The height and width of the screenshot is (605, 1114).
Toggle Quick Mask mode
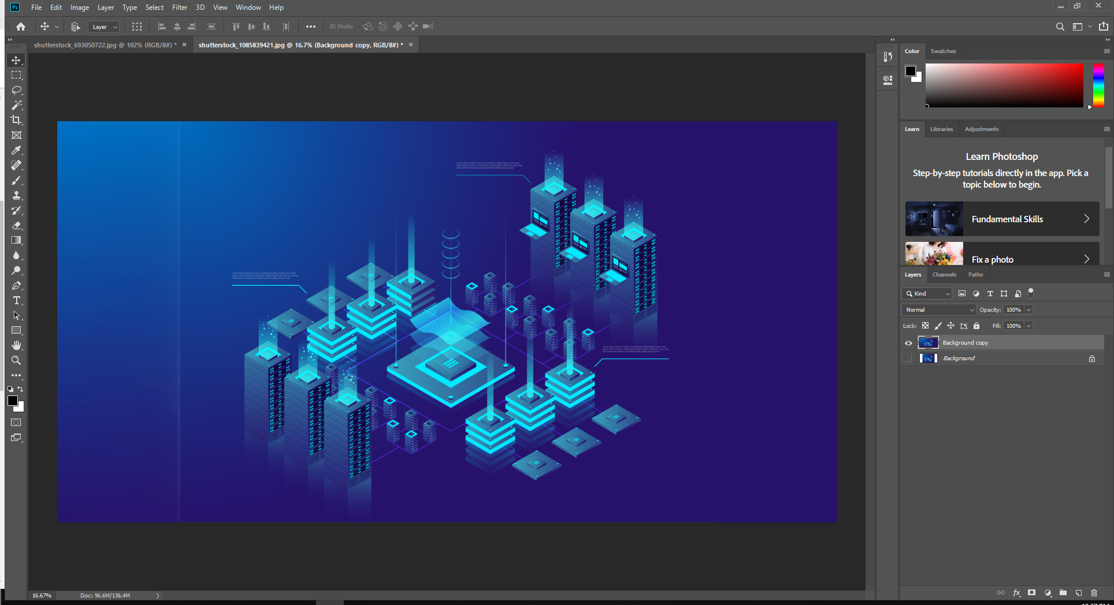click(16, 423)
